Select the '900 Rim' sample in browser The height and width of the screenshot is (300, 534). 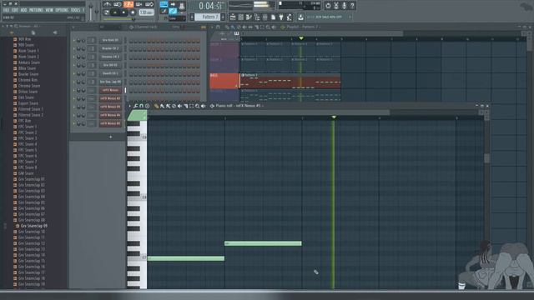[24, 39]
